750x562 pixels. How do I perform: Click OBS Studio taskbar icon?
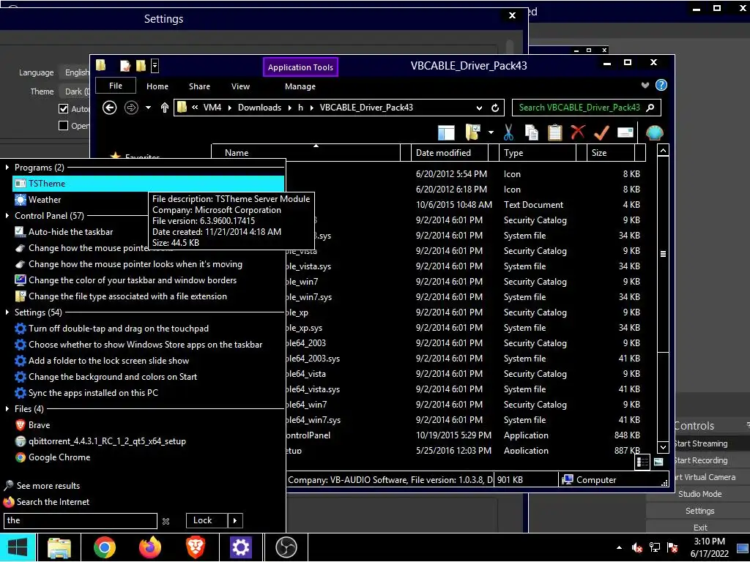coord(286,547)
